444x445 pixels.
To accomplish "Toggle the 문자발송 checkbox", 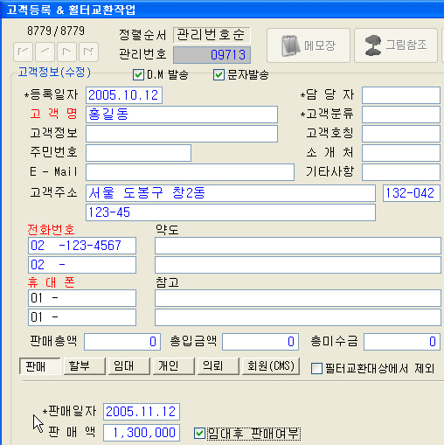I will point(219,75).
